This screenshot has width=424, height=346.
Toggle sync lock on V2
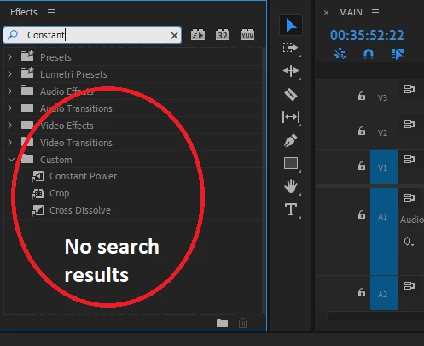(409, 125)
